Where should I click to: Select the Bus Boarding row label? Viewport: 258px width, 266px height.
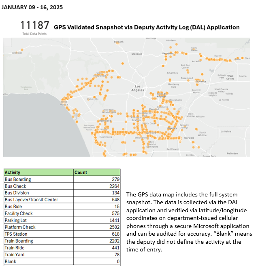coord(18,179)
